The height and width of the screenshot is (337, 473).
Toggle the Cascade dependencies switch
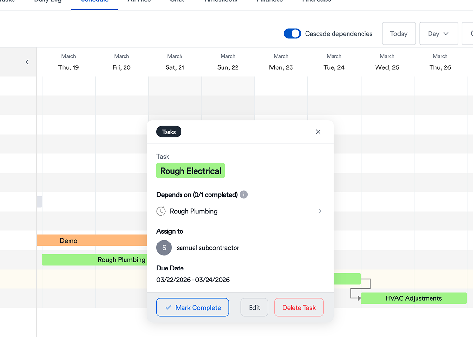click(x=292, y=33)
